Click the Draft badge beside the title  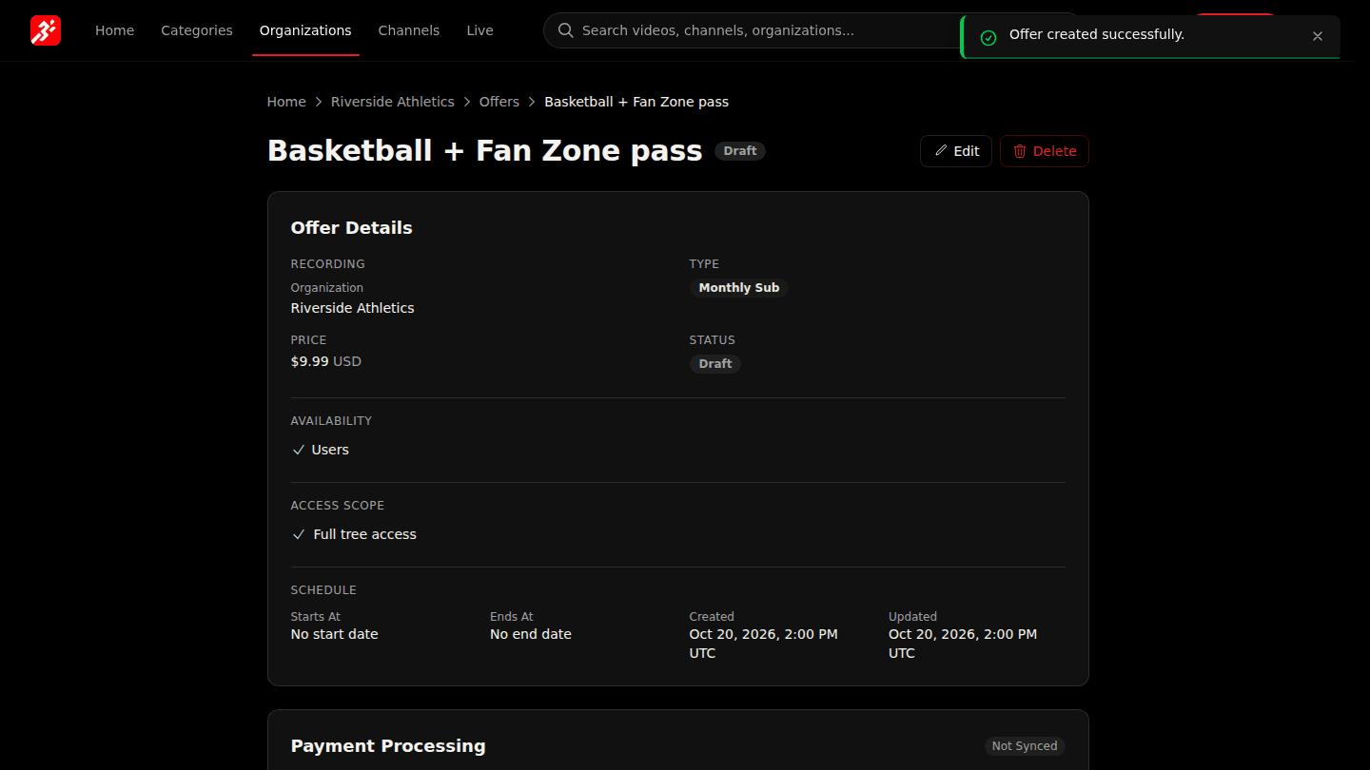pos(740,151)
